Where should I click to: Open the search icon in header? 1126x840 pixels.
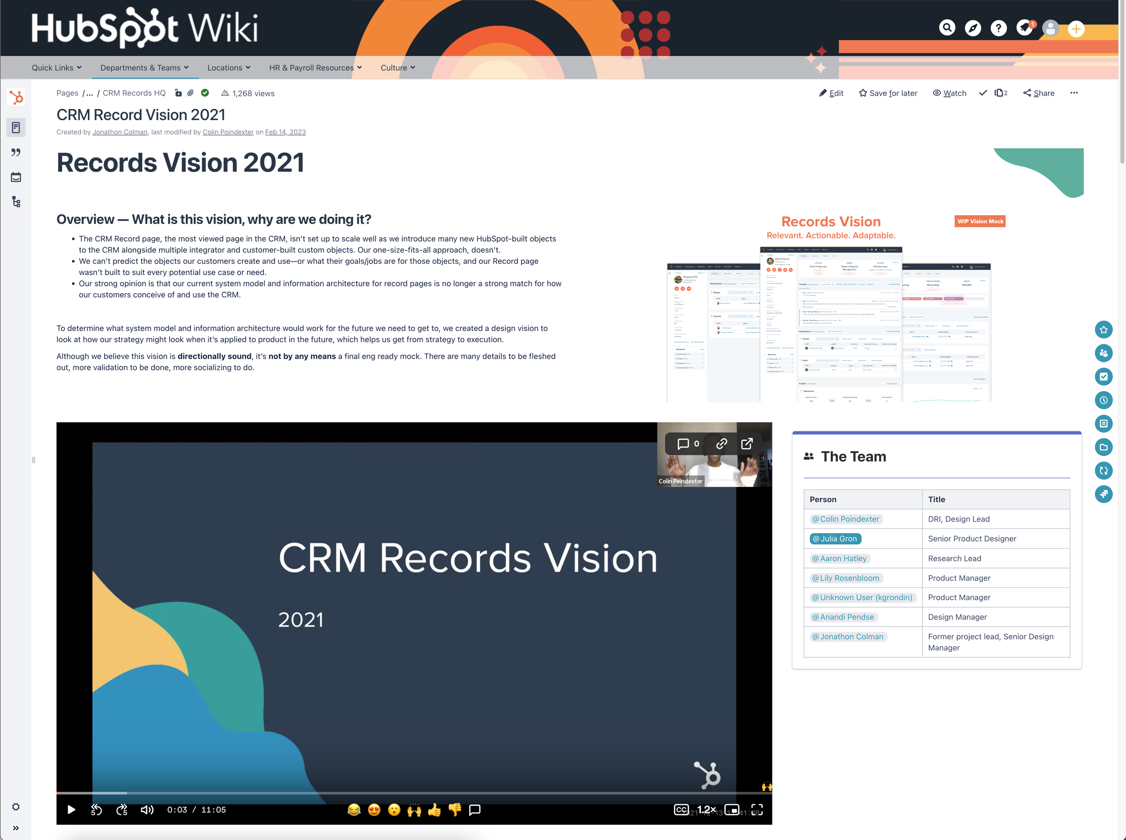947,27
